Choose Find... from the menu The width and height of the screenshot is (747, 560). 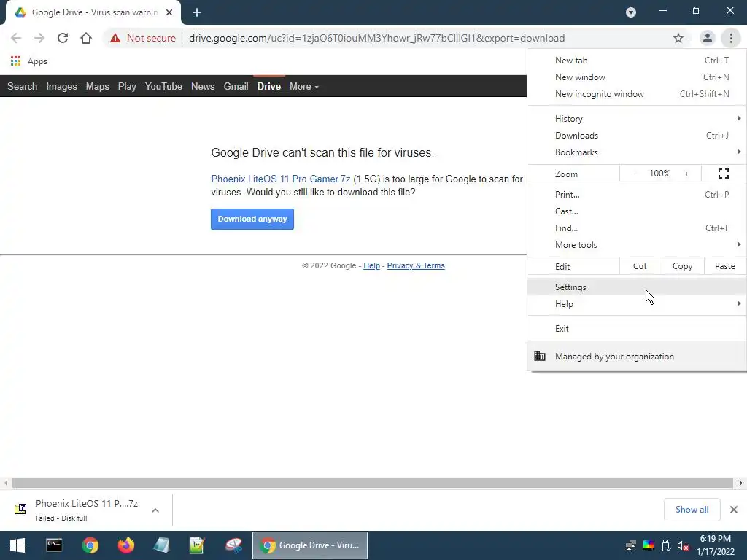coord(637,227)
